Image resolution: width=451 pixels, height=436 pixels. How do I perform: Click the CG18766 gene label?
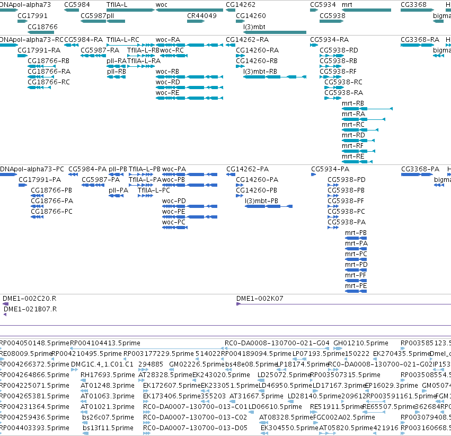pyautogui.click(x=42, y=27)
